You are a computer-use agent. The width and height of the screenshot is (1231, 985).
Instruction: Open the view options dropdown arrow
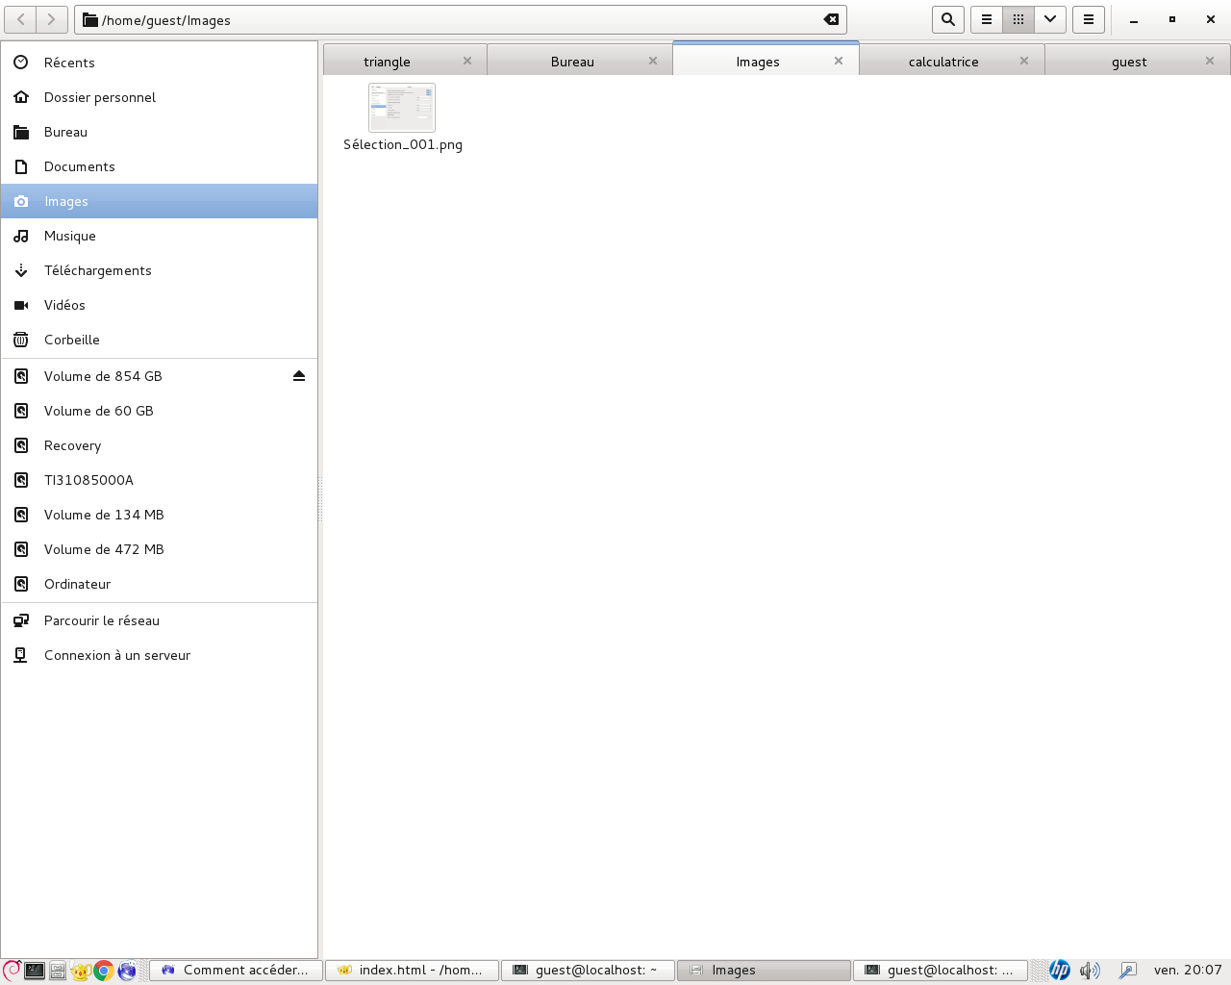point(1050,19)
